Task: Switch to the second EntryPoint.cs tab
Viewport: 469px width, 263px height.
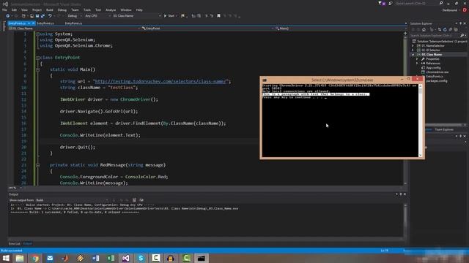Action: (x=45, y=23)
